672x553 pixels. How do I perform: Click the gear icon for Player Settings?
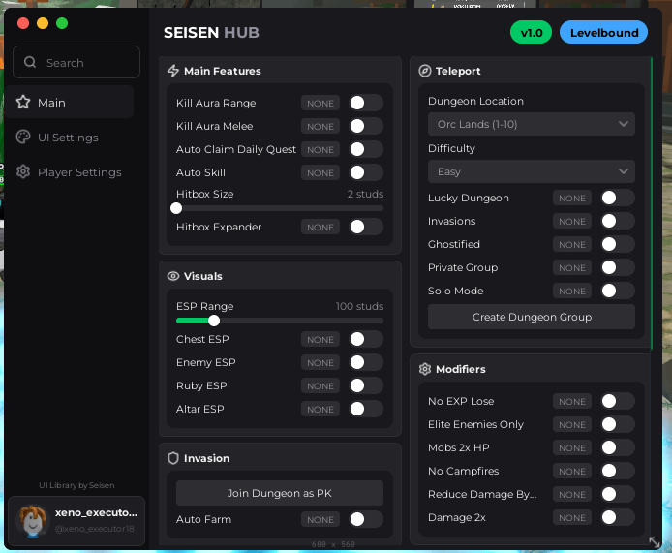click(x=23, y=171)
